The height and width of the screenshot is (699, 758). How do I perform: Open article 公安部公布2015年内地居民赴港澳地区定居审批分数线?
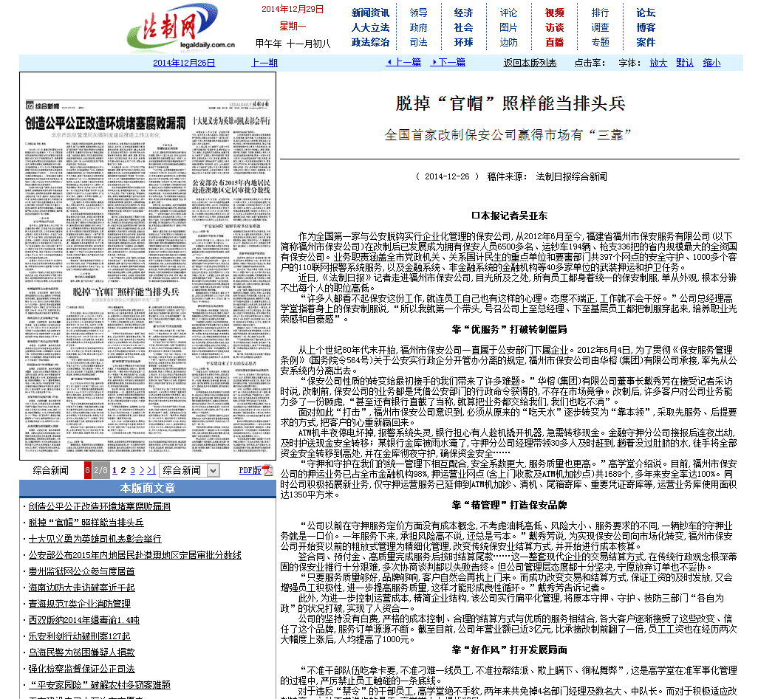[135, 555]
